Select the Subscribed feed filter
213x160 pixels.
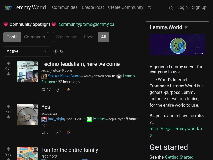[x=67, y=37]
